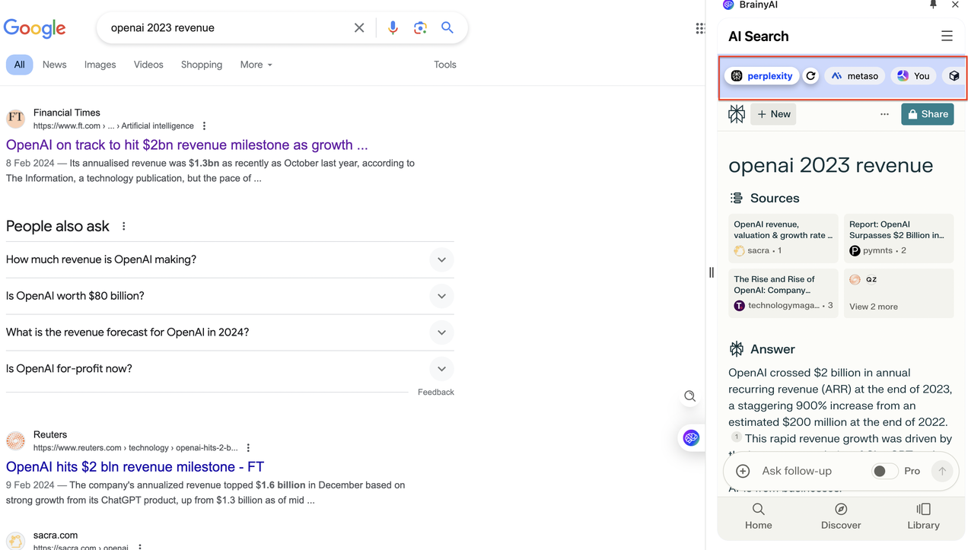Image resolution: width=968 pixels, height=550 pixels.
Task: Switch to News tab
Action: pos(54,65)
